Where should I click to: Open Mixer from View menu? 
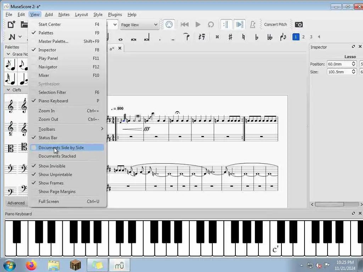click(67, 75)
